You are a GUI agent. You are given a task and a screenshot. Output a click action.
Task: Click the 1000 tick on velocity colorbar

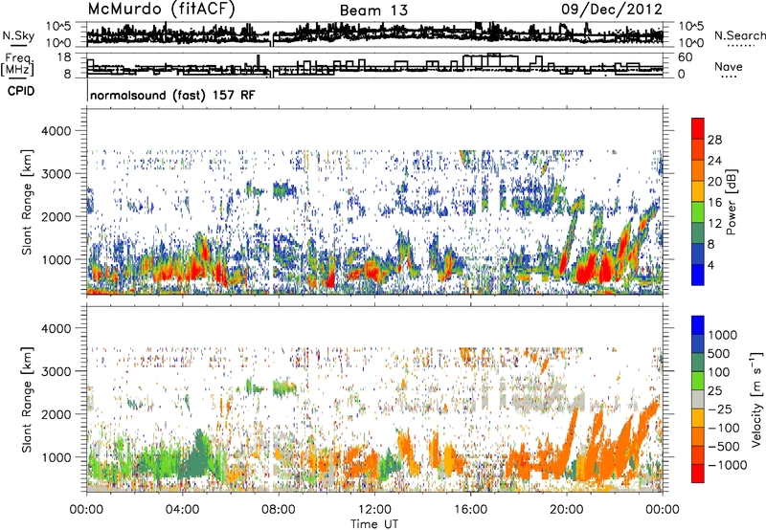pyautogui.click(x=722, y=335)
